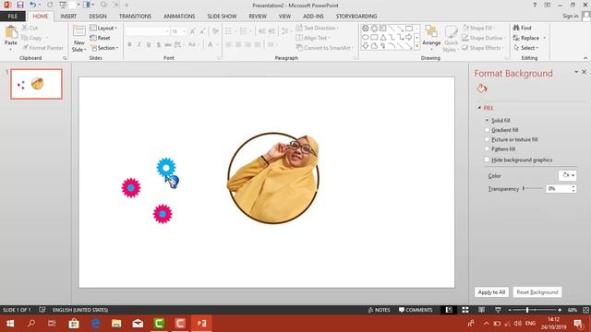Click the Undo arrow icon
Image resolution: width=591 pixels, height=332 pixels.
click(33, 5)
